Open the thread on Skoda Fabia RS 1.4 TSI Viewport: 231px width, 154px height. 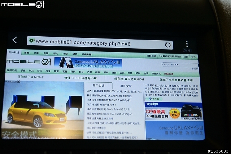coord(109,109)
